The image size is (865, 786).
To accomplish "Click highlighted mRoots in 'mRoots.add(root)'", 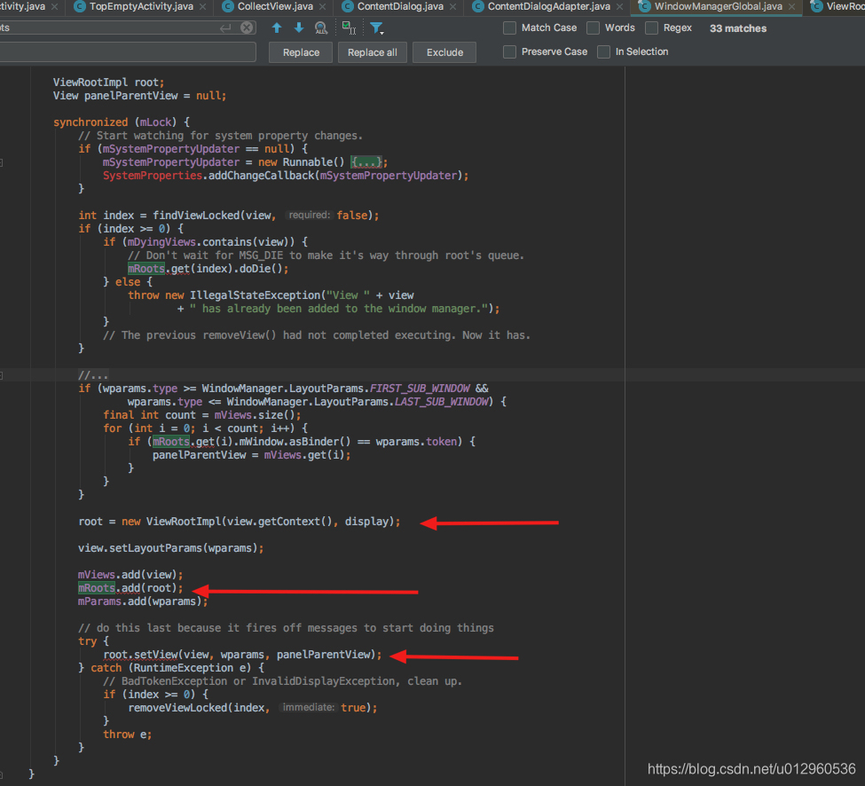I will pyautogui.click(x=97, y=588).
